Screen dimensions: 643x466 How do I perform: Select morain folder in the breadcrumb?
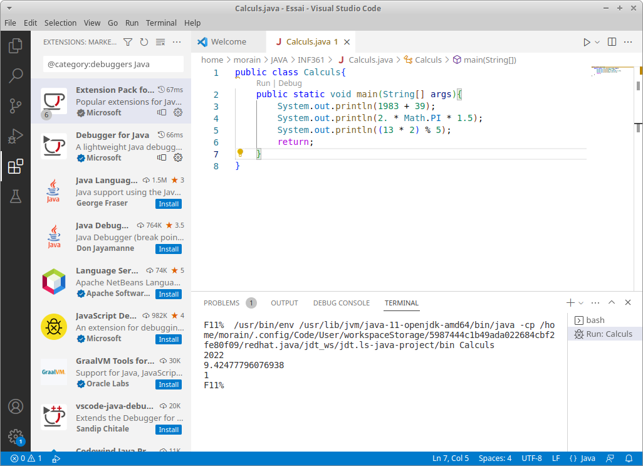(x=247, y=60)
